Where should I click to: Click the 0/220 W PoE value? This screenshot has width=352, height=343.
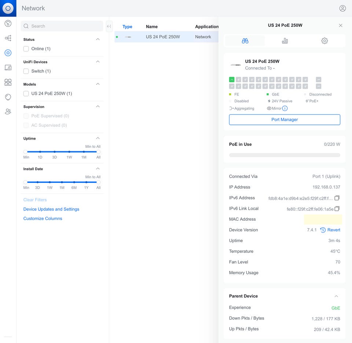[x=332, y=144]
